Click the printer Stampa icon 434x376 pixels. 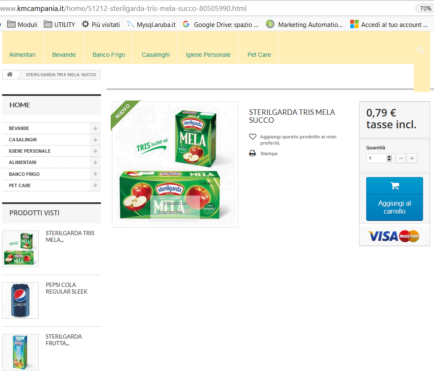253,153
